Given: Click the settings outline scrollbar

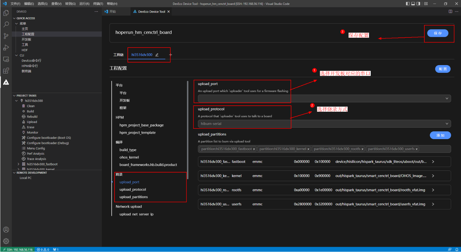Looking at the screenshot, I should (188, 130).
